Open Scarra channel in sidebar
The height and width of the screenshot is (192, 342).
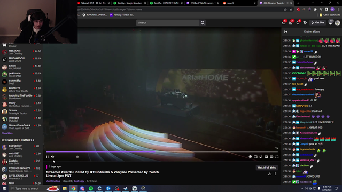[21, 112]
